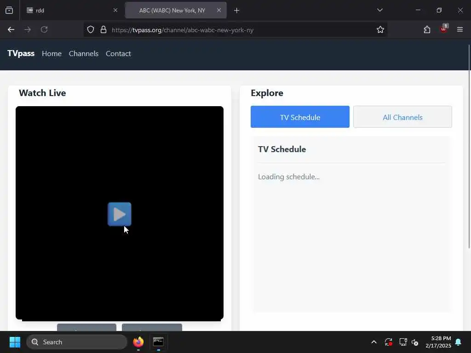Open the terminal app in taskbar
471x353 pixels.
tap(158, 342)
